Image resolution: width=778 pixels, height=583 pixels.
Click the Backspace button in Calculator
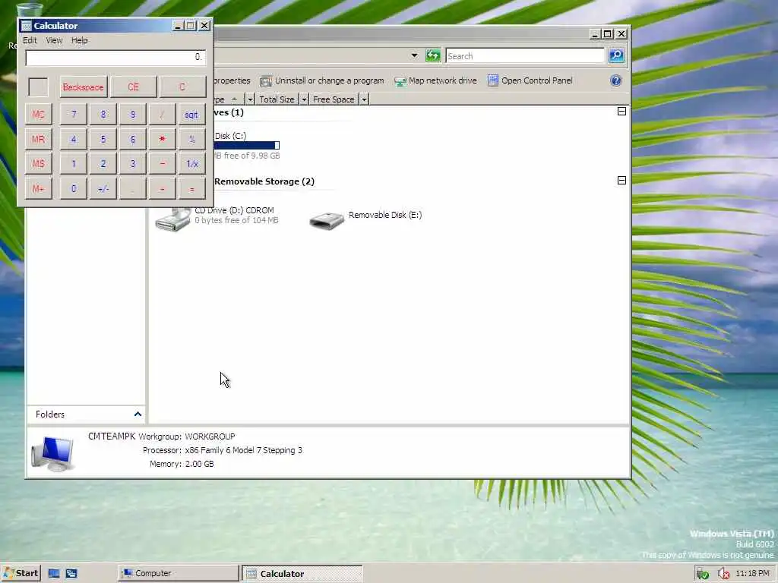[x=84, y=87]
